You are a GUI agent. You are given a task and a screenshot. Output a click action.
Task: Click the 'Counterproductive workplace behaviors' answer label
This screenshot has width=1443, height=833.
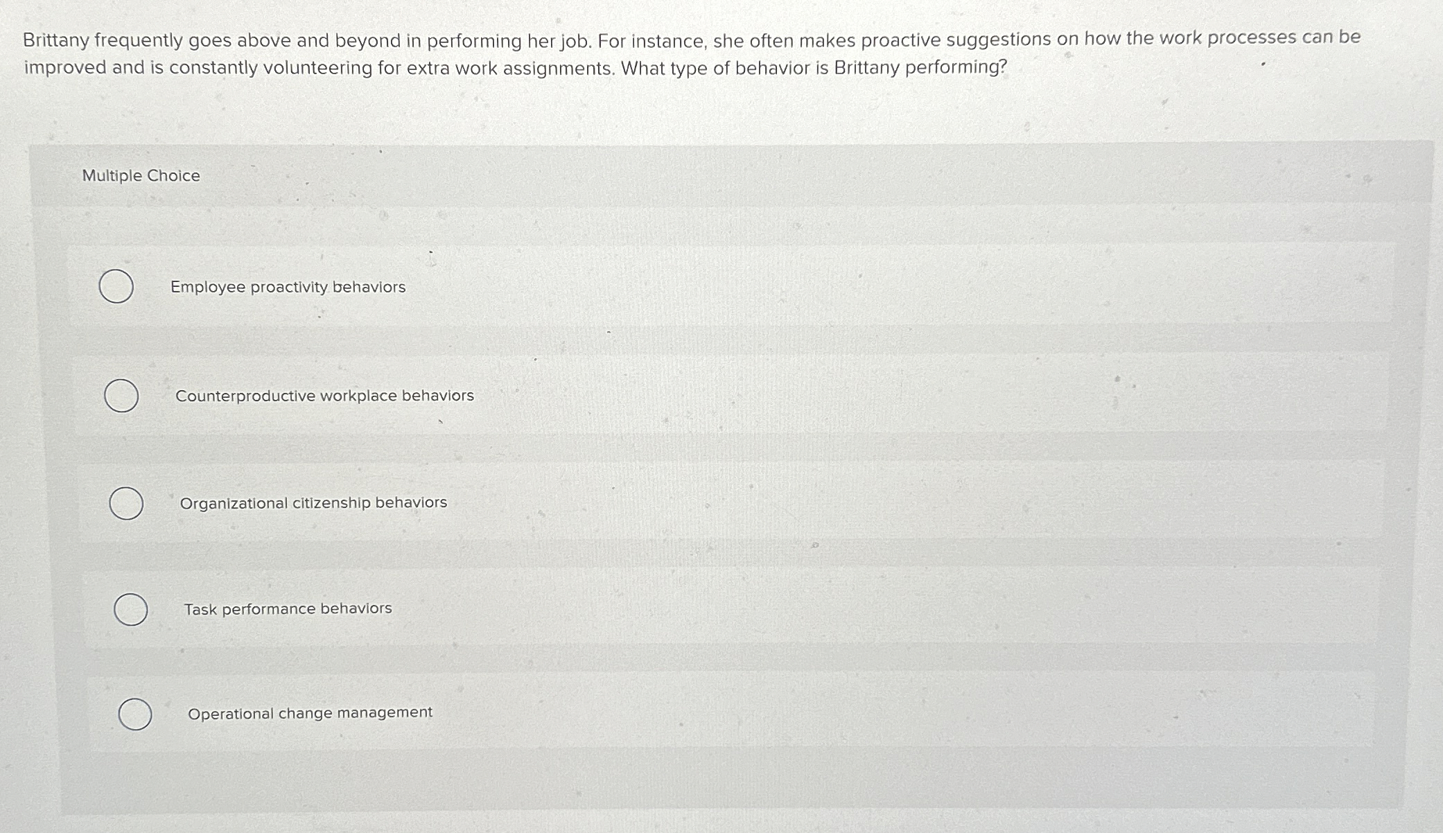324,396
